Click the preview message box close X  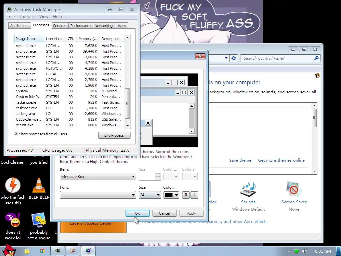click(148, 123)
